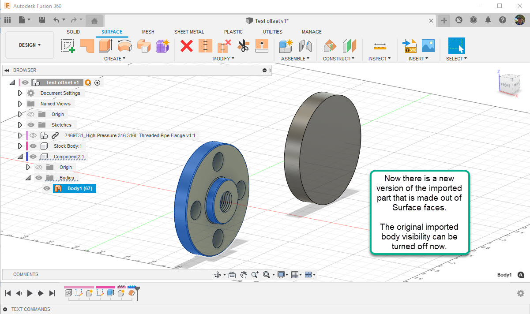Click the Insert Canvas image icon
This screenshot has height=314, width=530.
428,45
